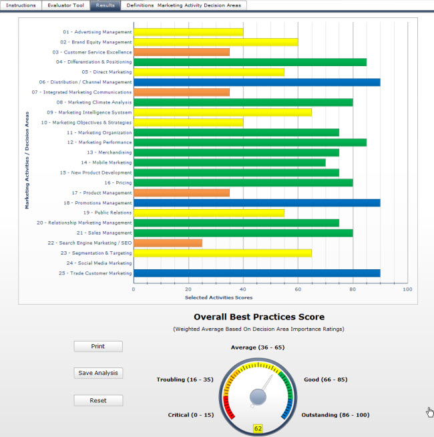Click the 12 - Marketing Performance bar
The image size is (434, 437).
[250, 143]
